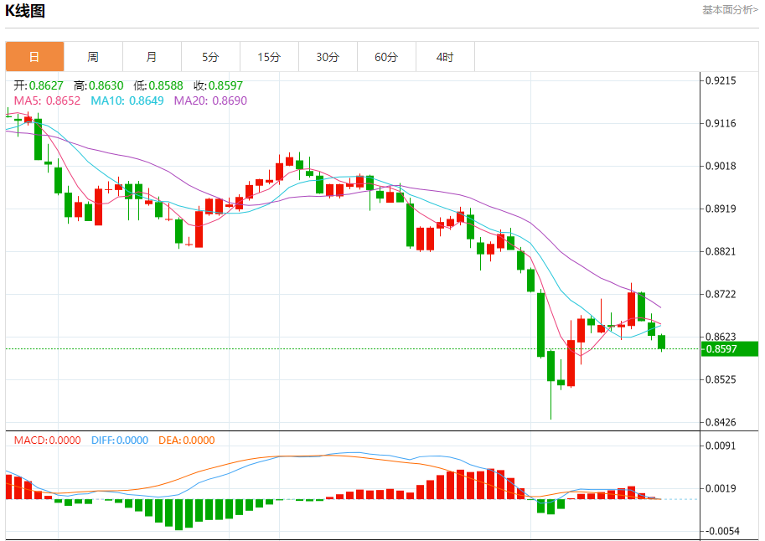This screenshot has width=765, height=541.
Task: Click the MA10 indicator label
Action: [x=127, y=101]
